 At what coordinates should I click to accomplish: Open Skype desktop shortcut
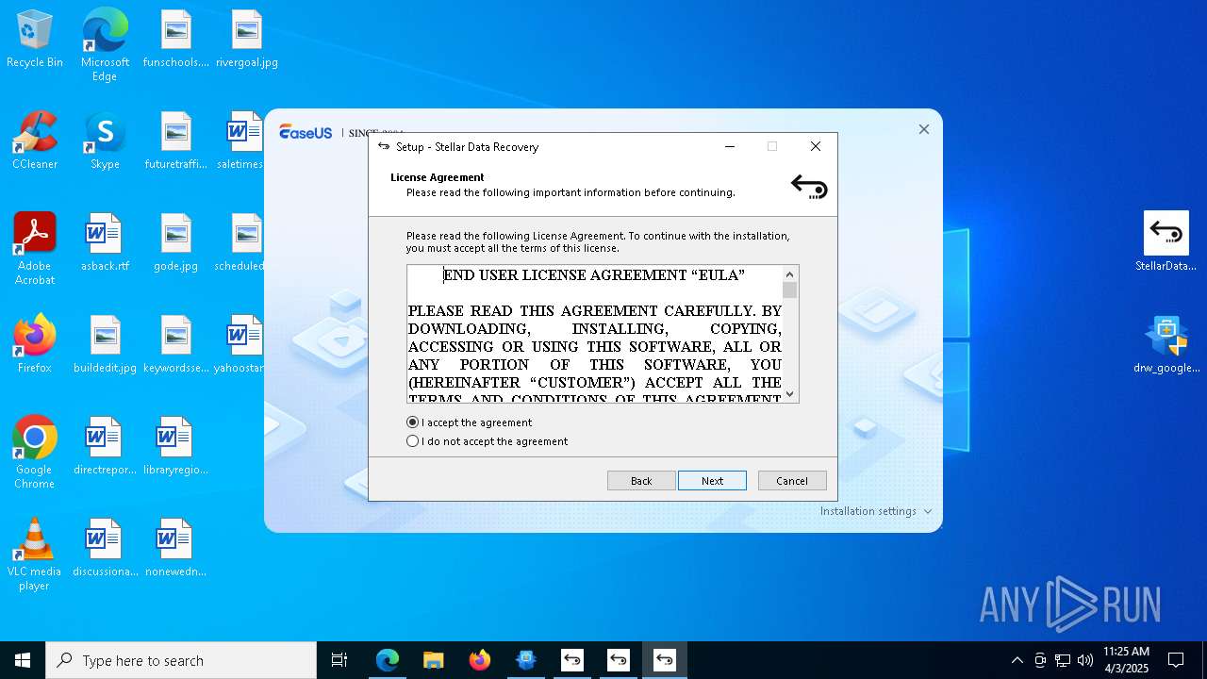105,141
